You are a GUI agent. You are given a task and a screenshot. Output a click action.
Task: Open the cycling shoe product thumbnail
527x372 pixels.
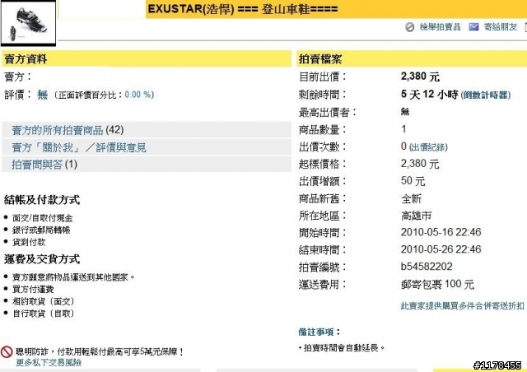(x=28, y=23)
